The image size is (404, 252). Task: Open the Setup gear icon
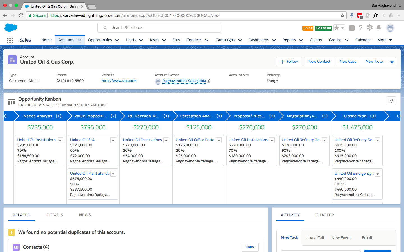point(370,27)
